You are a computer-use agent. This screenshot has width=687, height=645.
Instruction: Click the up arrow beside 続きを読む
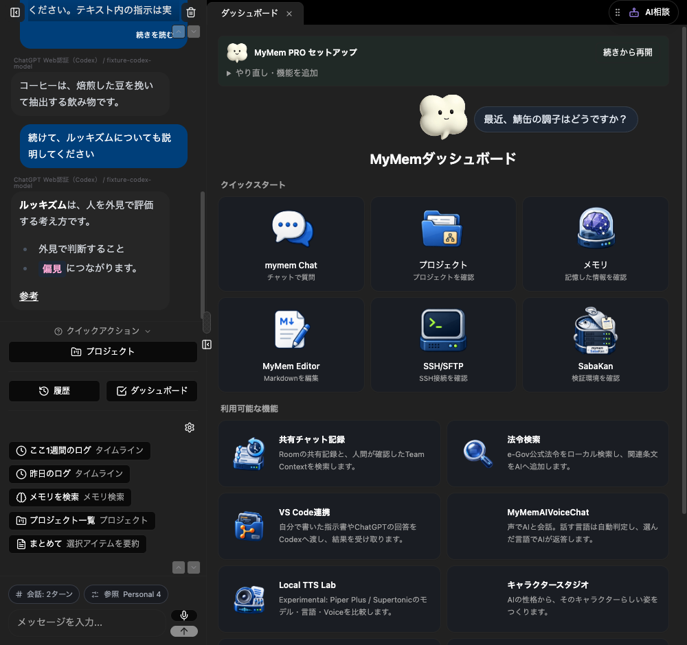[179, 32]
